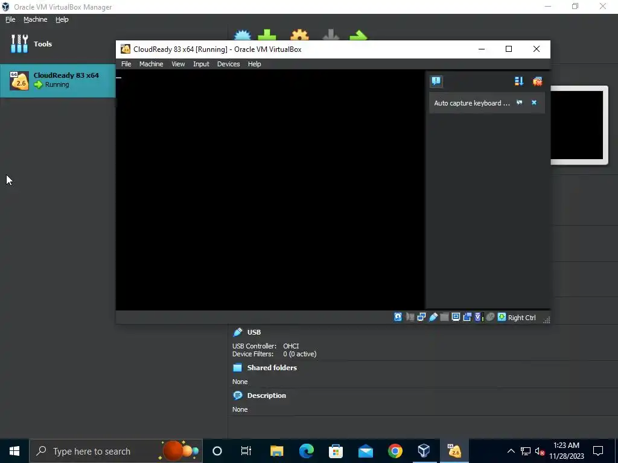Viewport: 618px width, 463px height.
Task: Show hidden system tray icons chevron
Action: point(511,451)
